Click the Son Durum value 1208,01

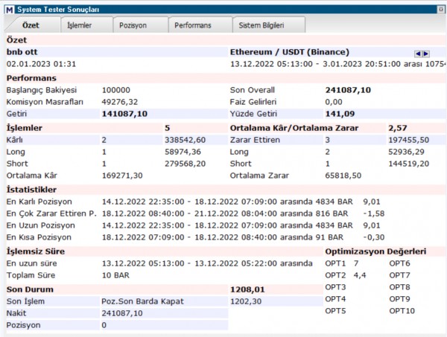(248, 289)
